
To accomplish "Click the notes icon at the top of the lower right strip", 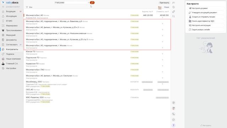I will (x=173, y=103).
